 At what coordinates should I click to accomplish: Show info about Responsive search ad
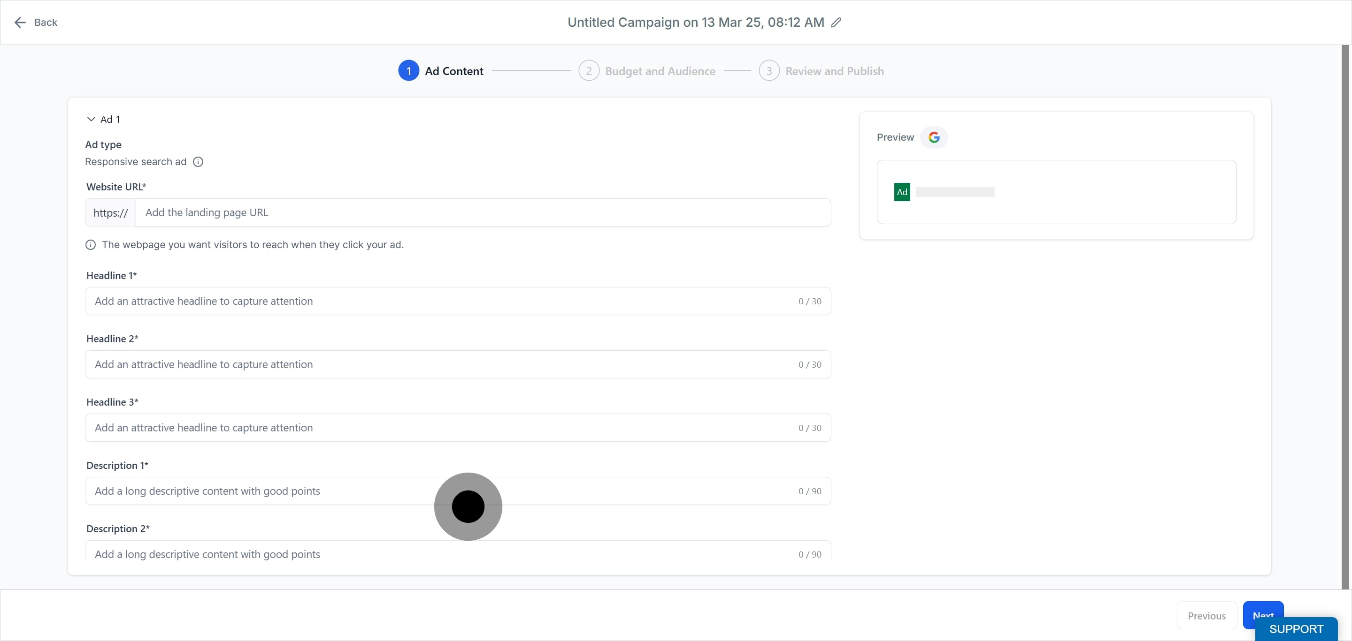pyautogui.click(x=198, y=162)
